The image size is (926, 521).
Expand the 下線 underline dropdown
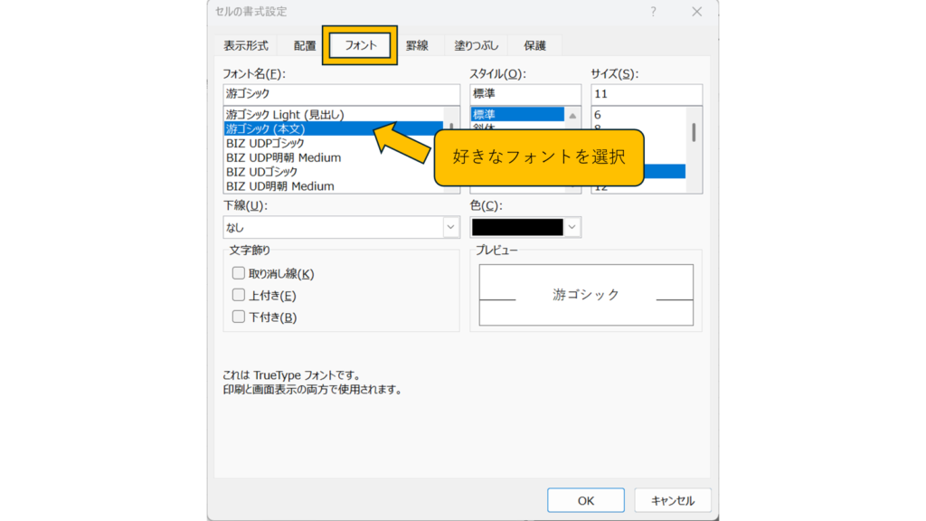click(x=450, y=228)
